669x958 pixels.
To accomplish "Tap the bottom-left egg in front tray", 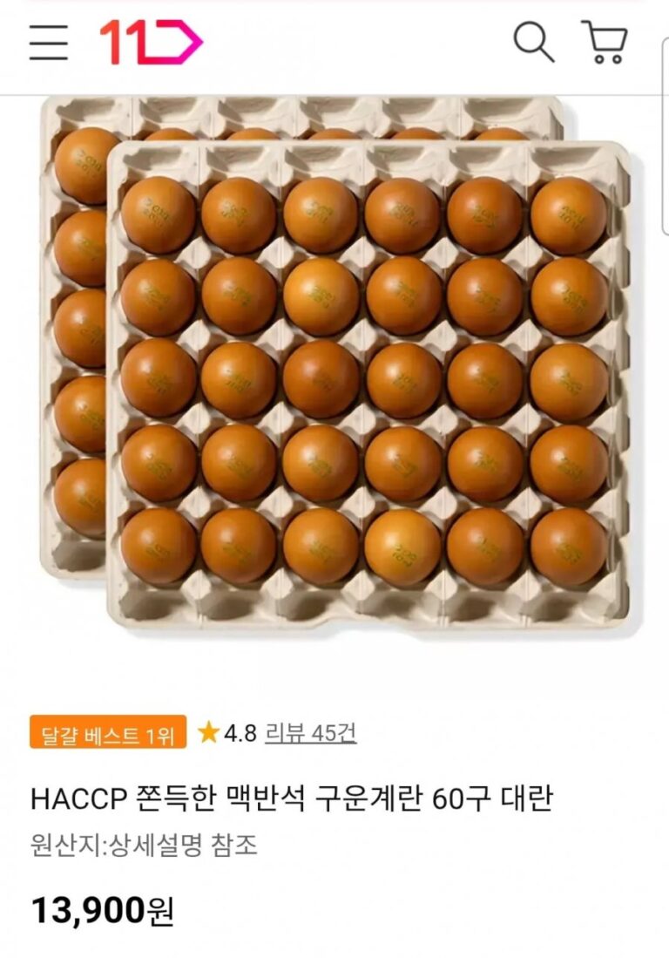I will click(x=159, y=547).
